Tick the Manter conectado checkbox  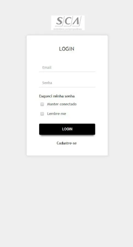point(42,104)
